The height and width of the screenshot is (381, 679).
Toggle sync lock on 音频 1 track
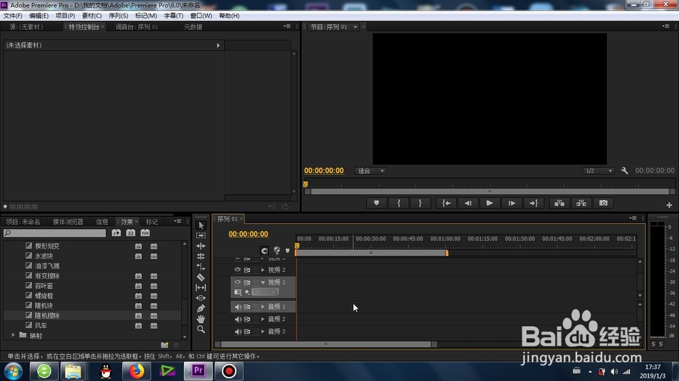[x=247, y=306]
